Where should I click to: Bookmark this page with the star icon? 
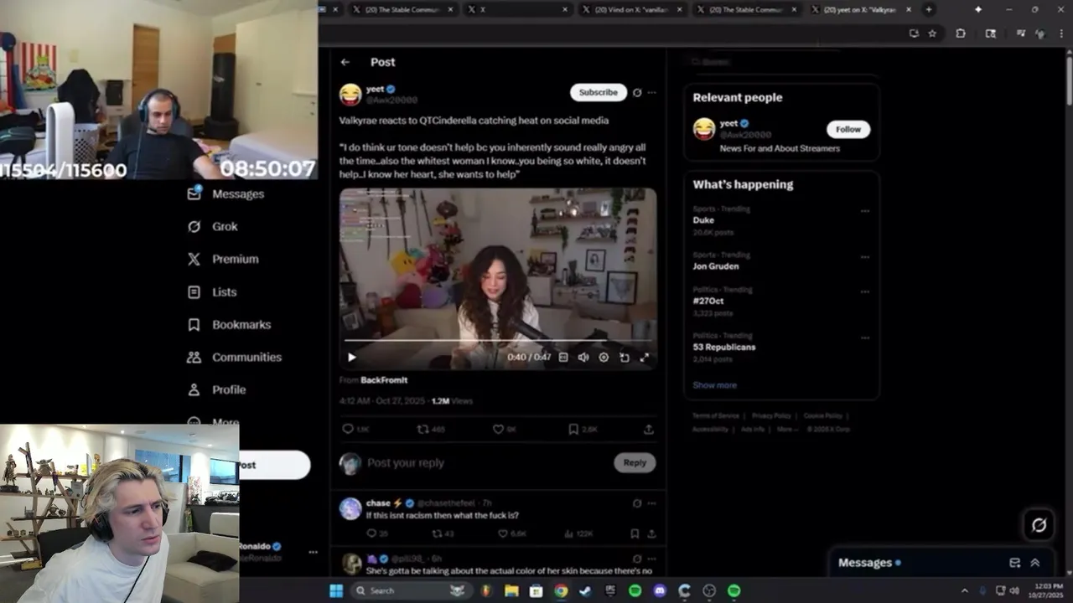tap(932, 33)
